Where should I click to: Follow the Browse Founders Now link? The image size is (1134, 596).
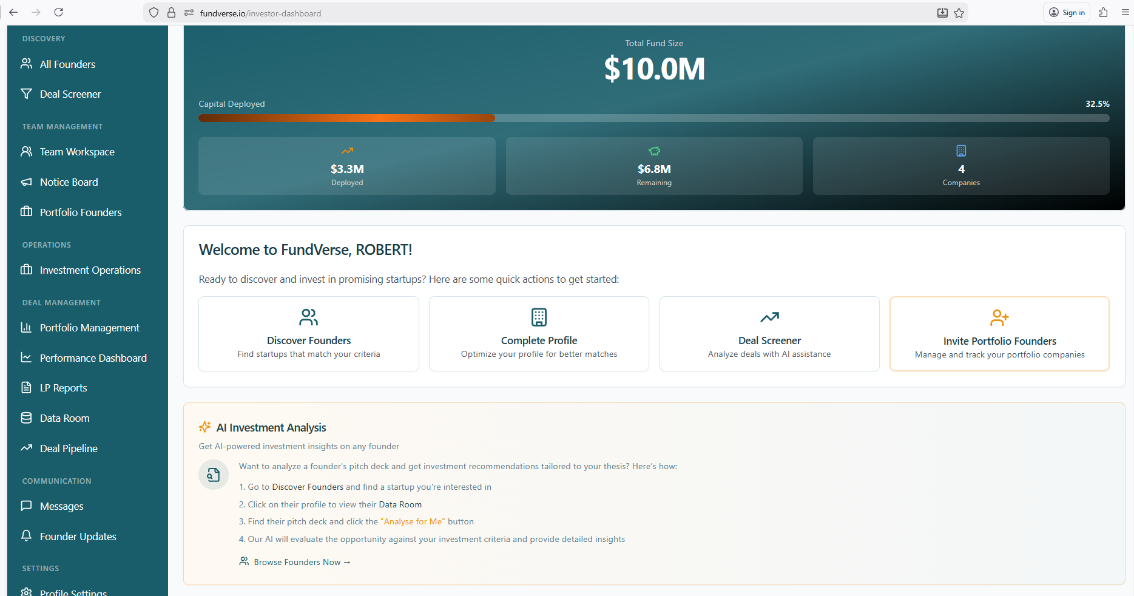(x=295, y=562)
